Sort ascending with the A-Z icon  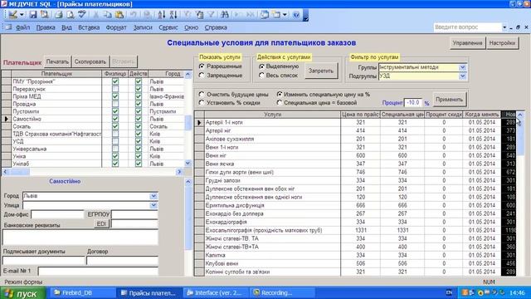[162, 15]
